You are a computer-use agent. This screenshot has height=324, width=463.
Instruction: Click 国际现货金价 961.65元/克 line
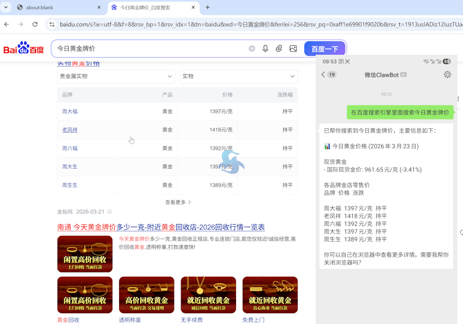373,170
